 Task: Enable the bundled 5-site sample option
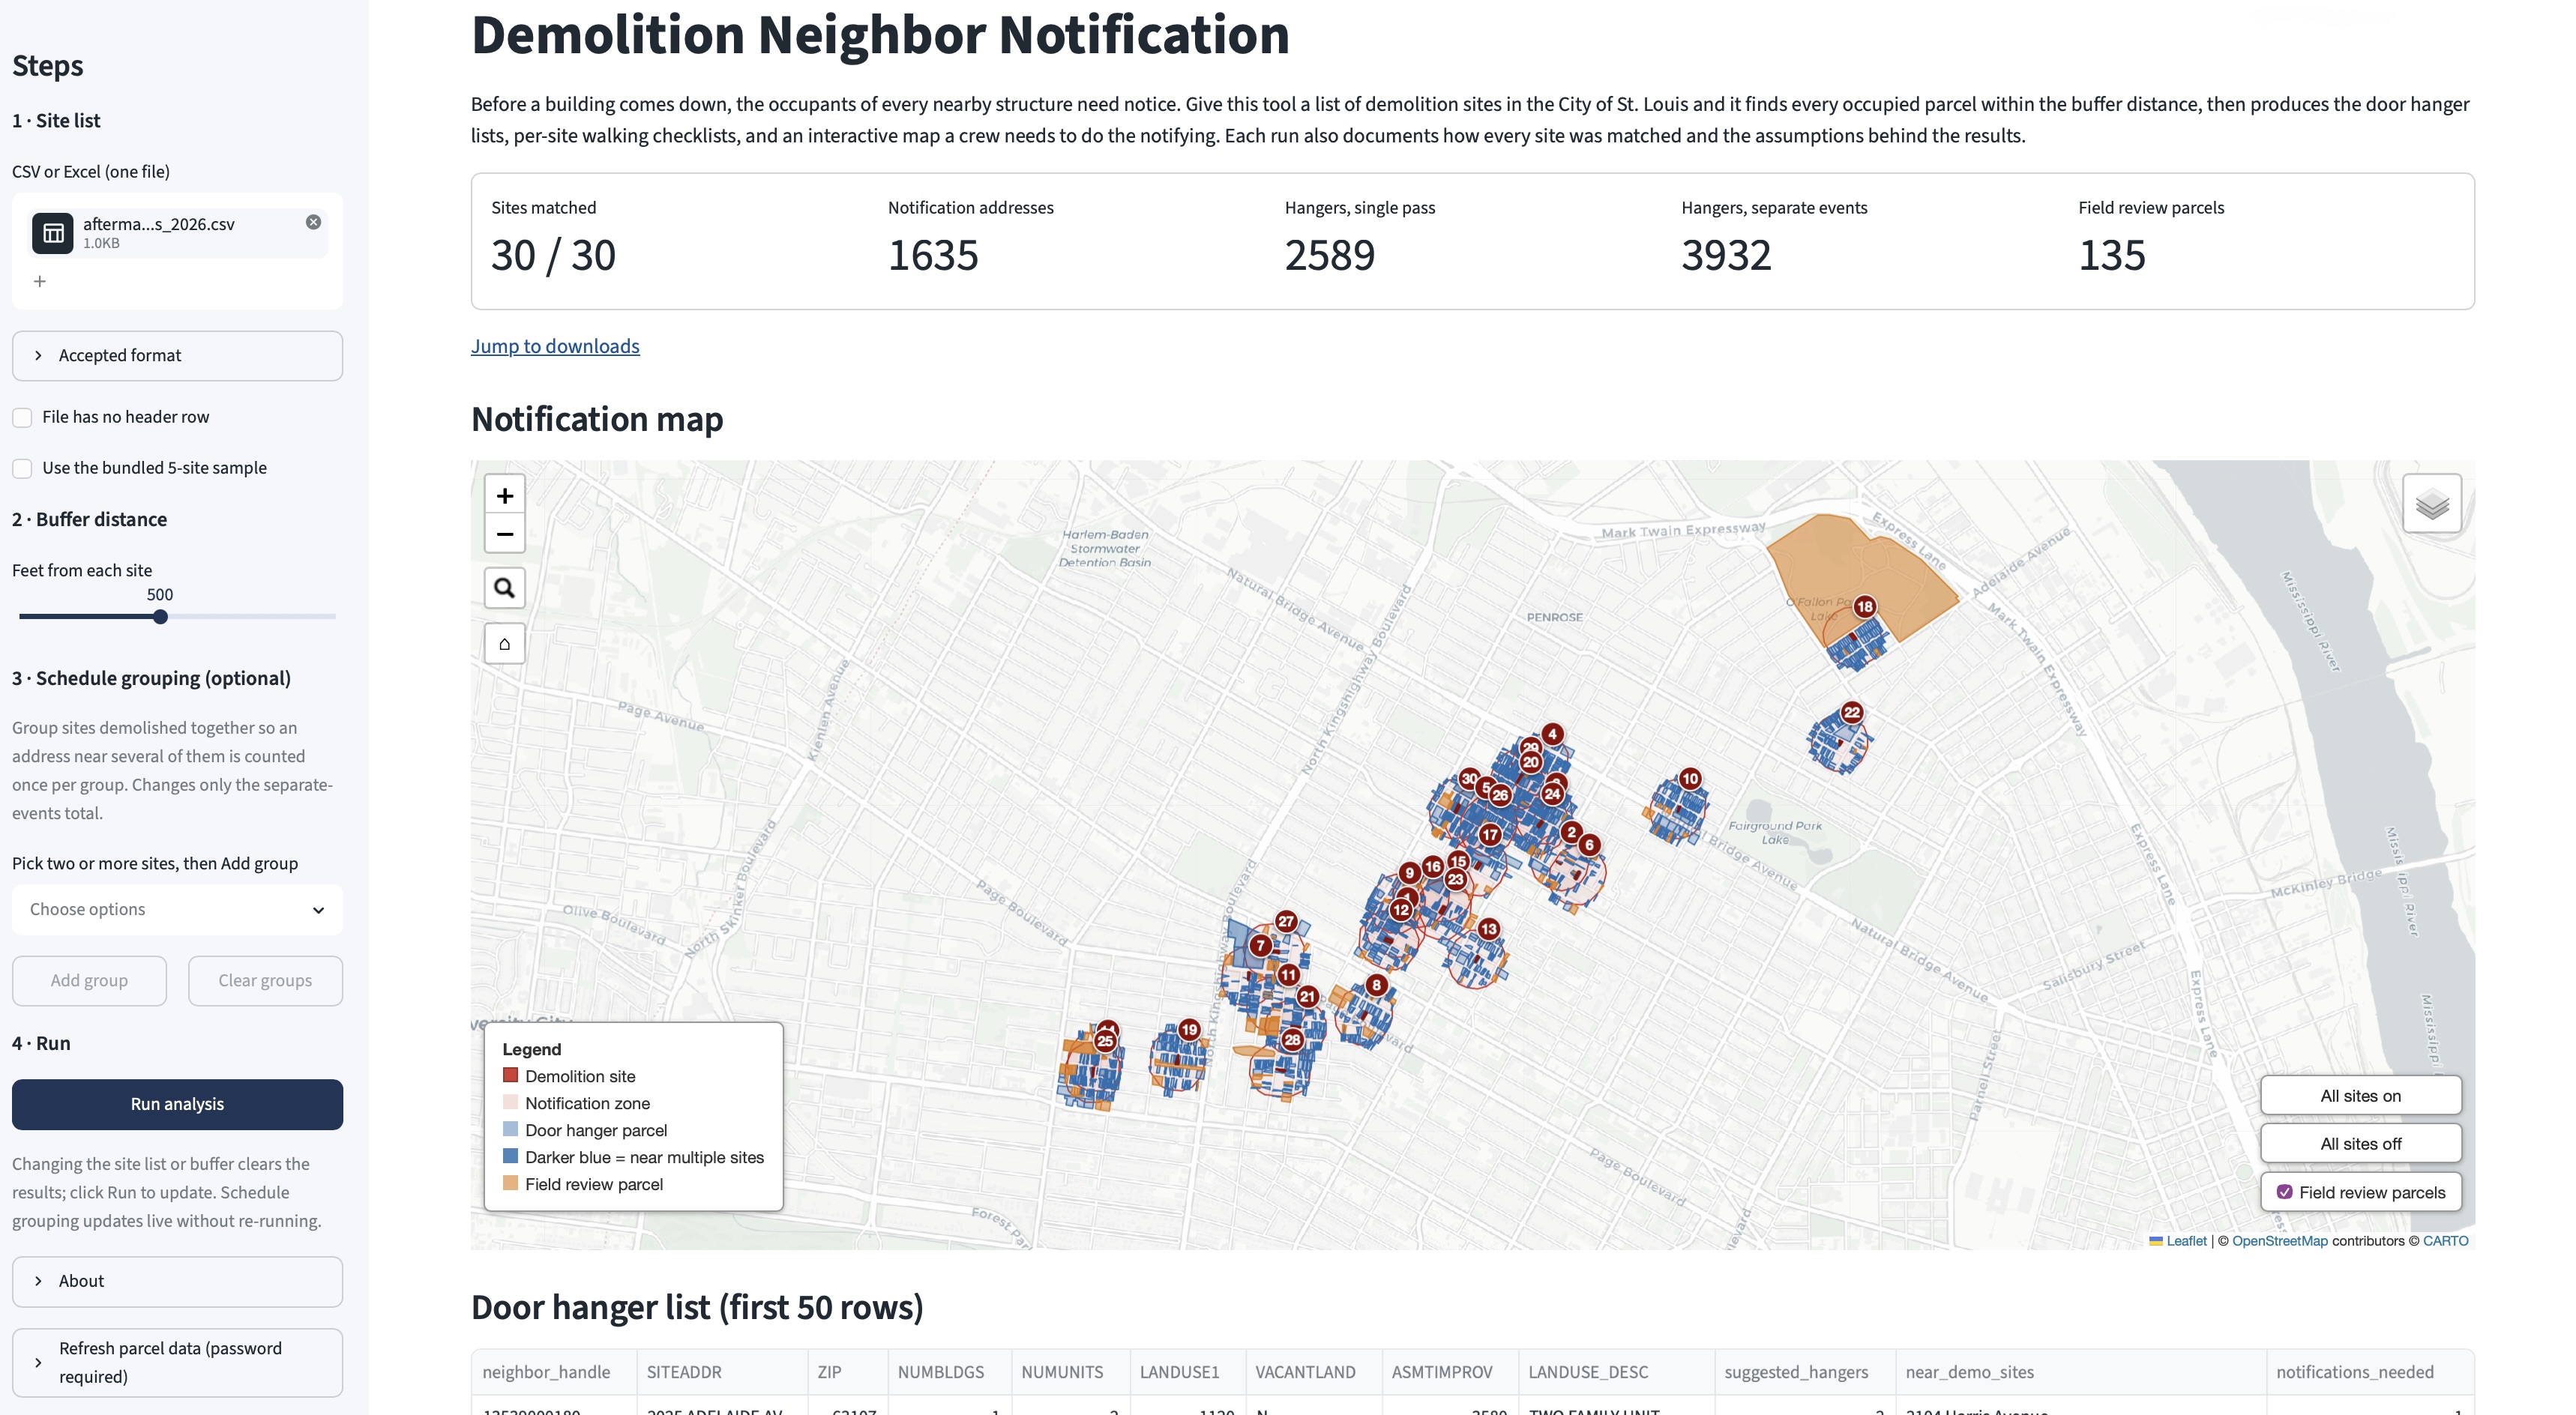click(x=22, y=468)
